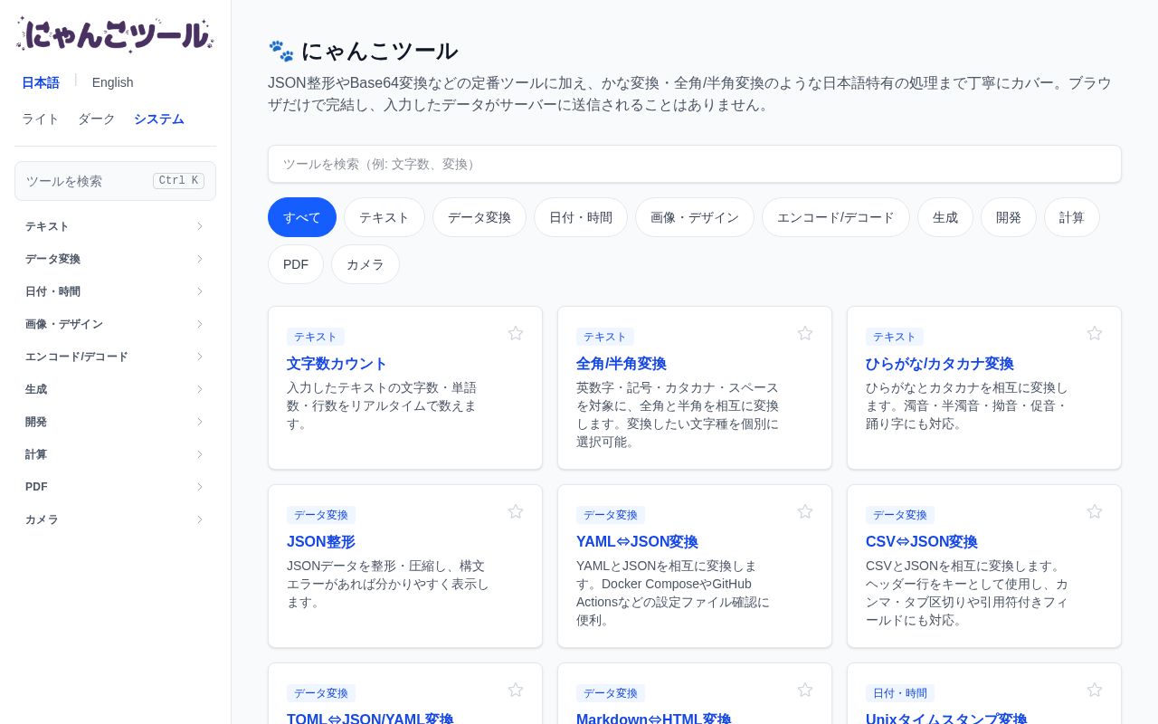
Task: Open the CSV⇔JSON変換 tool link
Action: 922,542
